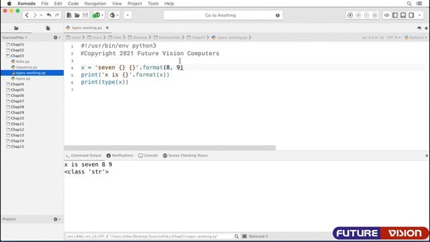Open Places gear settings menu

(56, 38)
